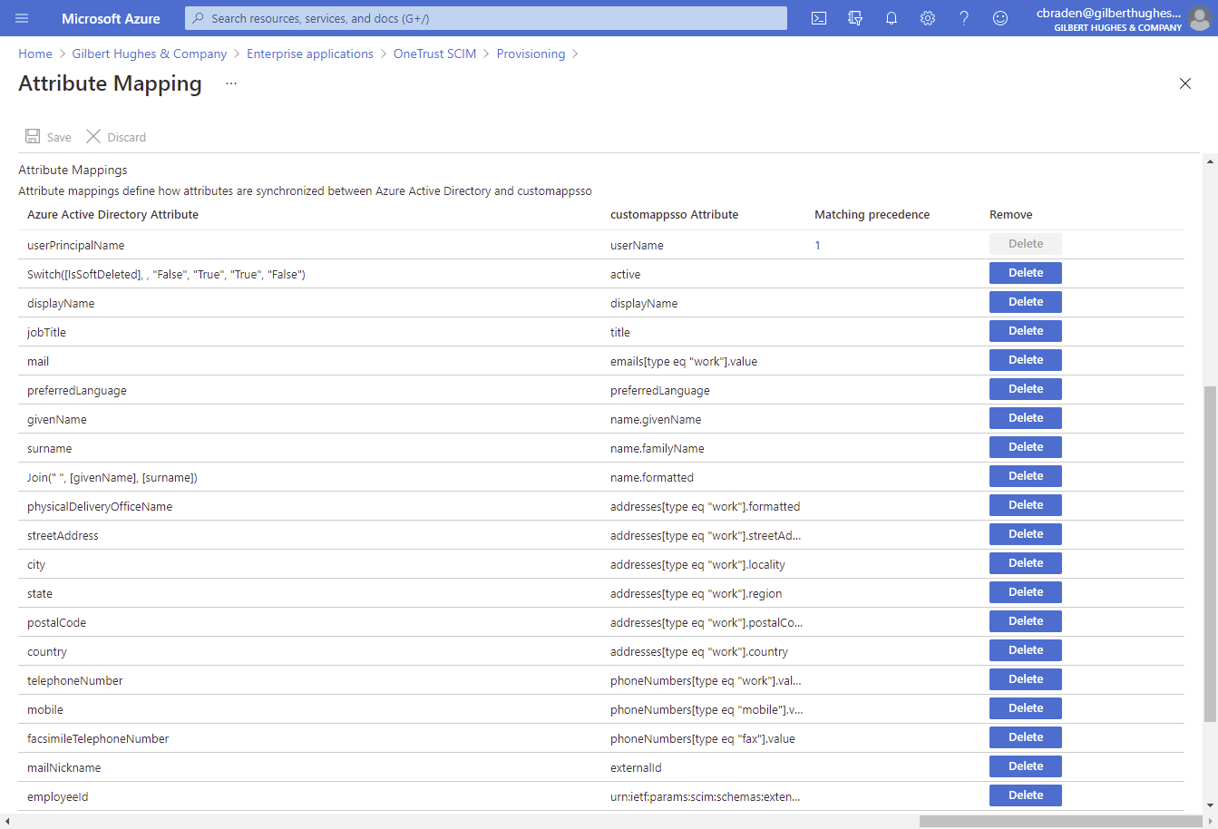Send feedback via the smiley icon
This screenshot has height=829, width=1218.
999,18
